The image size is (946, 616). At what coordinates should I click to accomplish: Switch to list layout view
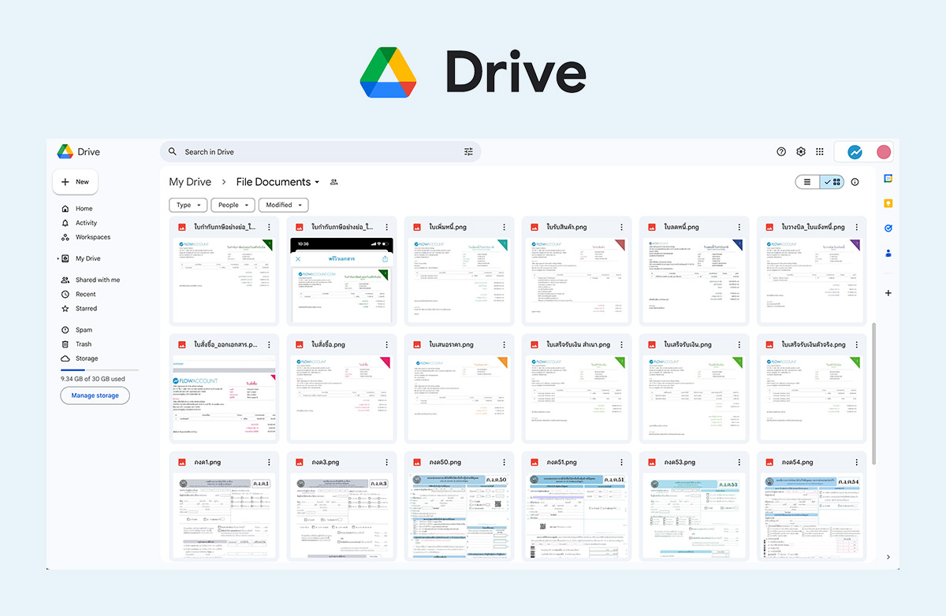click(807, 182)
